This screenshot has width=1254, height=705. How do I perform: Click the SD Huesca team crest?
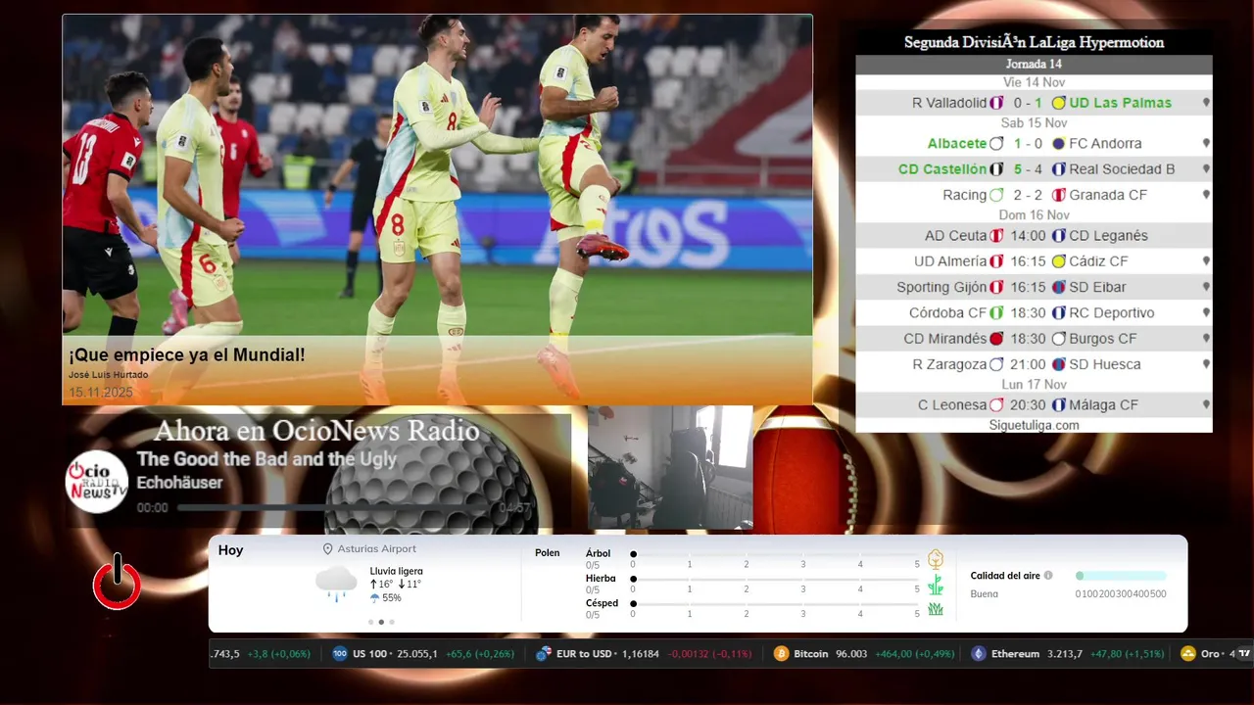tap(1058, 364)
